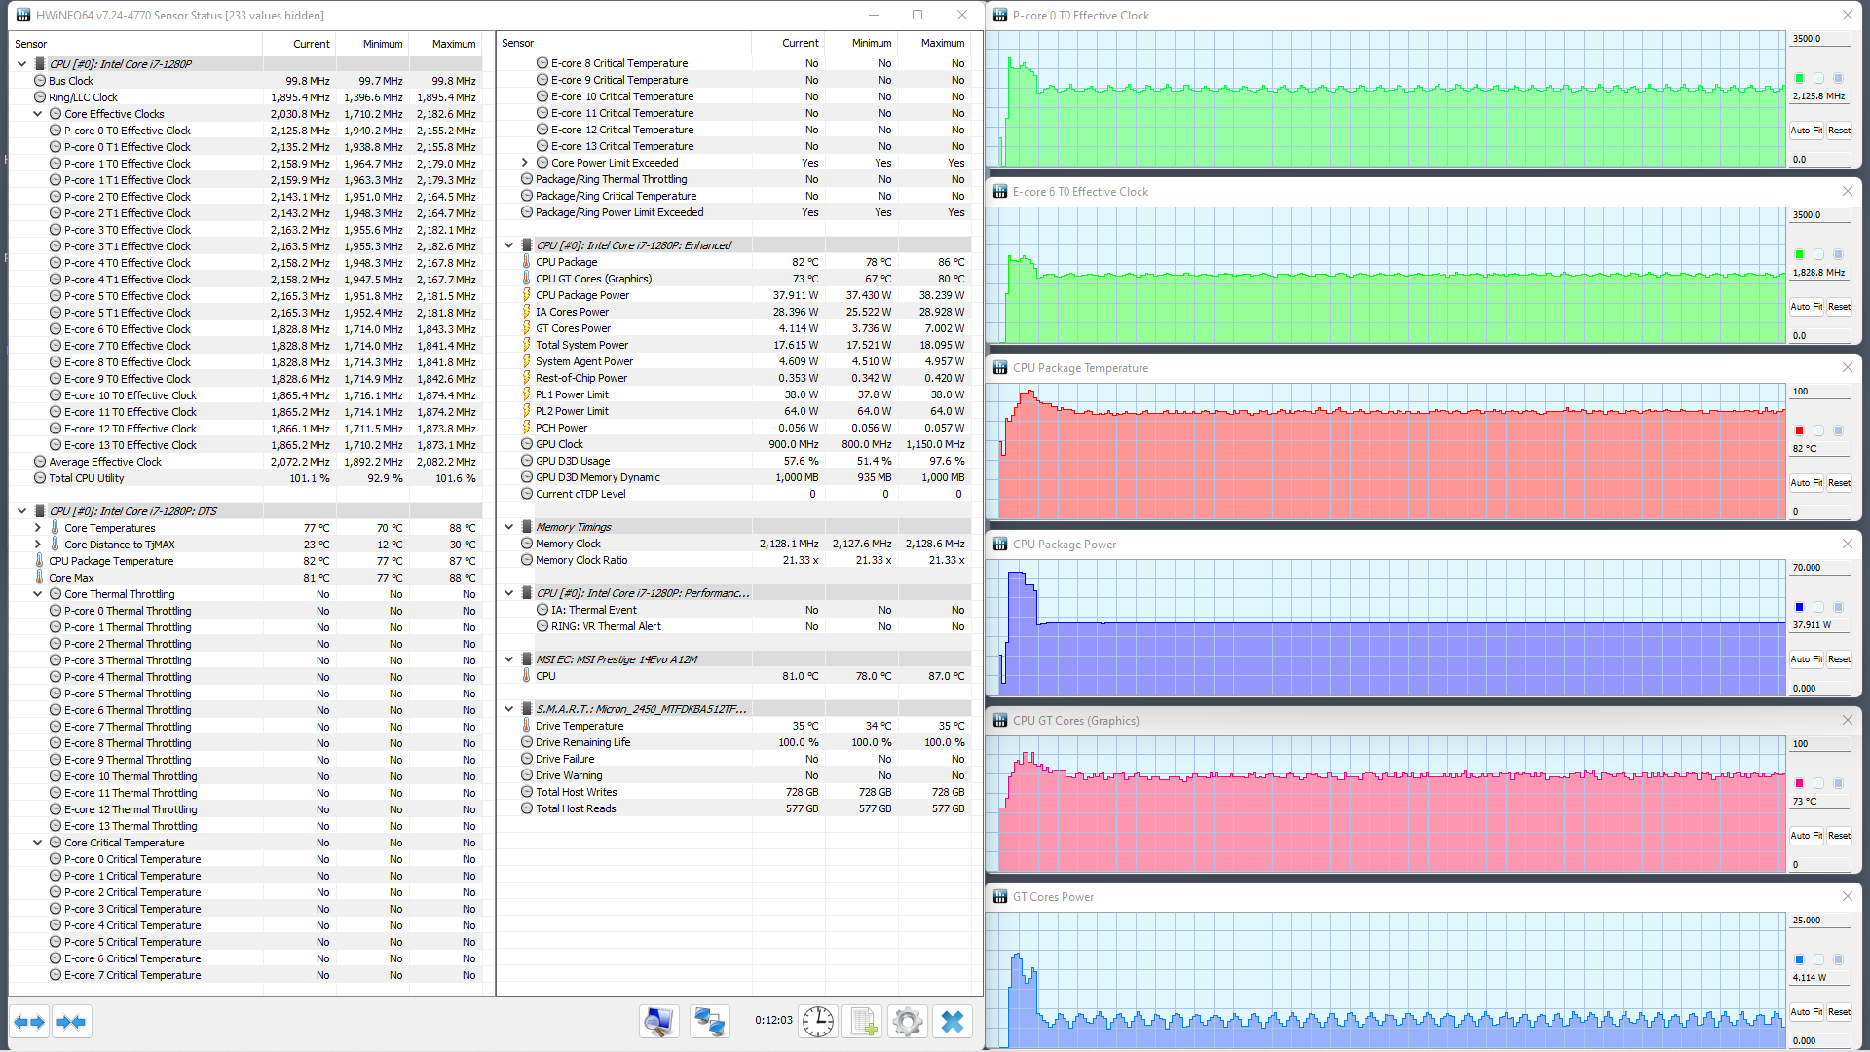
Task: Click the sensor summary monitor-magnifier icon
Action: click(x=659, y=1021)
